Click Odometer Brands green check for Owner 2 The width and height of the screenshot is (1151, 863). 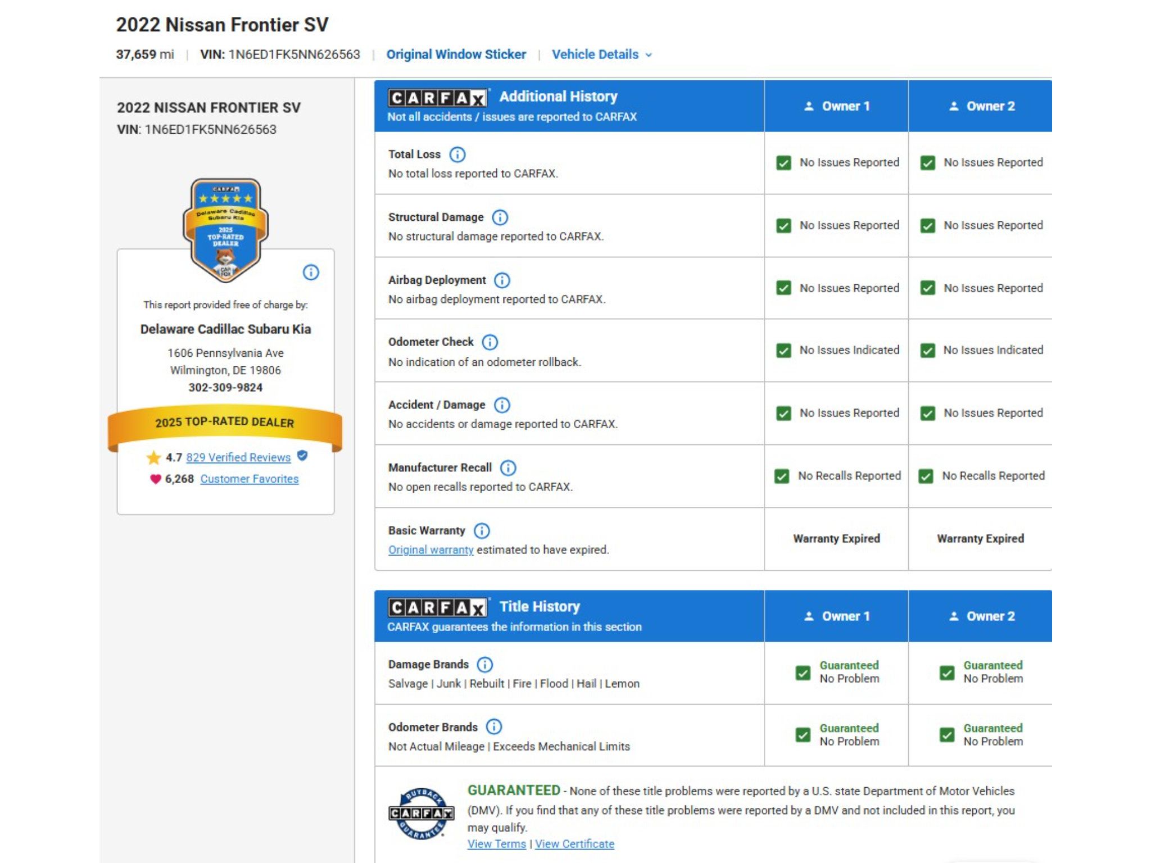pyautogui.click(x=947, y=735)
